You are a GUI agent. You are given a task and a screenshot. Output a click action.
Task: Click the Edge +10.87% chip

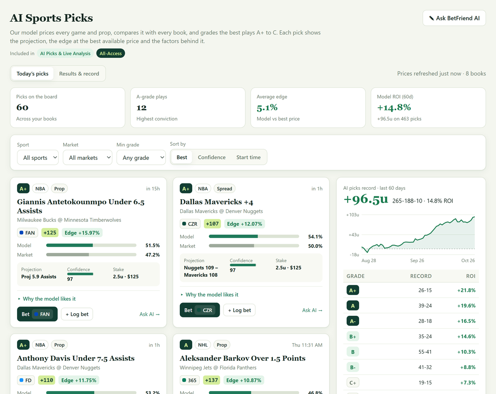tap(243, 380)
